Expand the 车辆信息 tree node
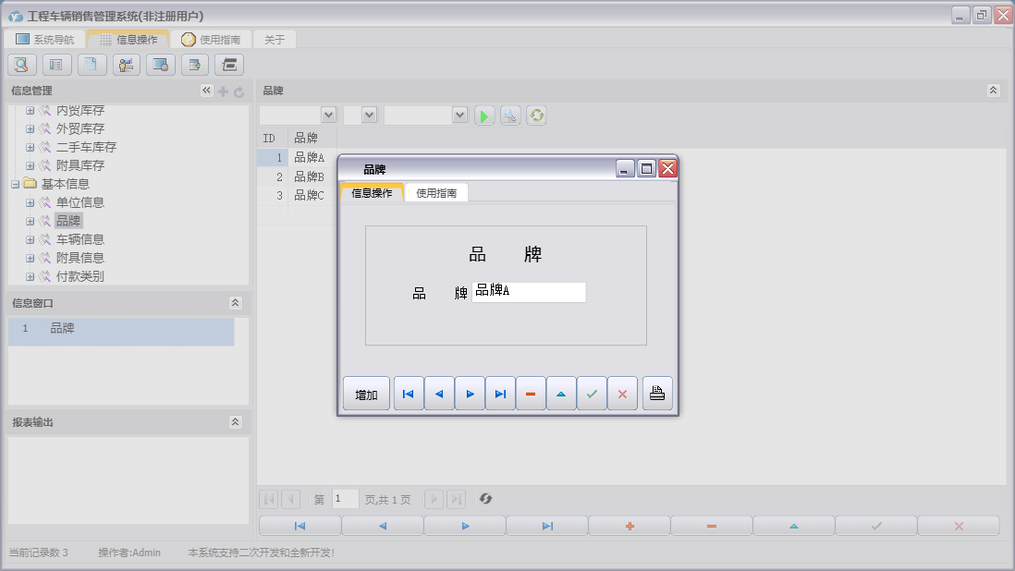 [31, 239]
